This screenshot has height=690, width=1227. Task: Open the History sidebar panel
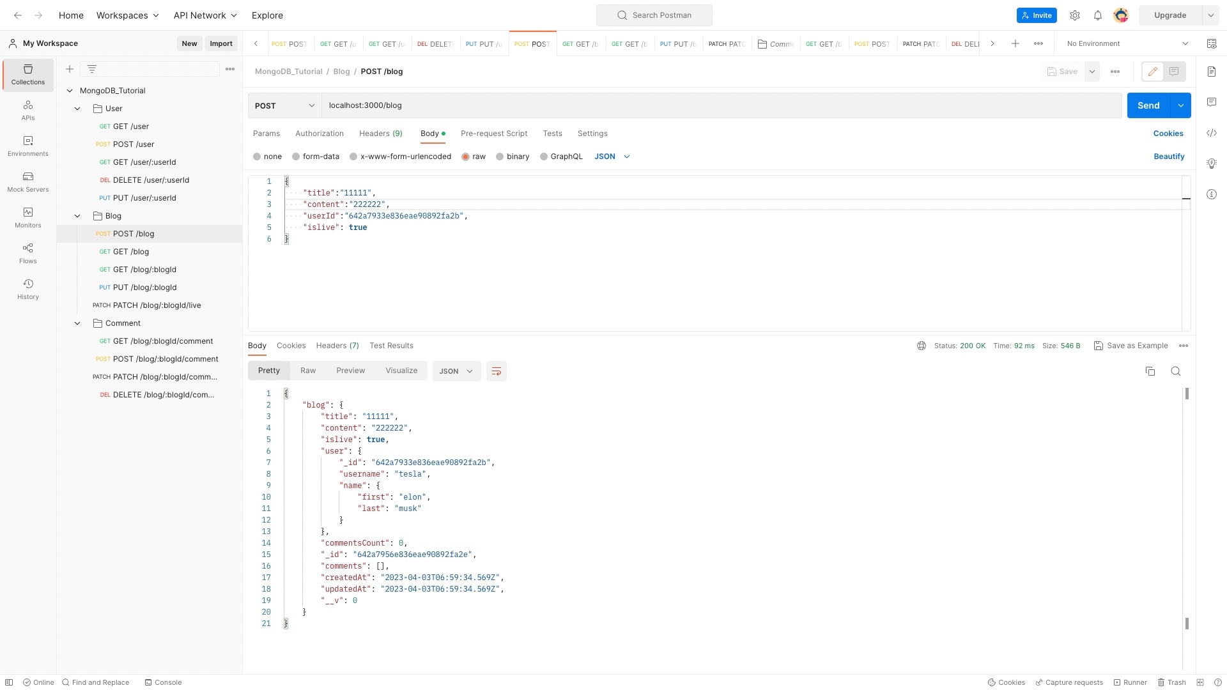pyautogui.click(x=28, y=289)
